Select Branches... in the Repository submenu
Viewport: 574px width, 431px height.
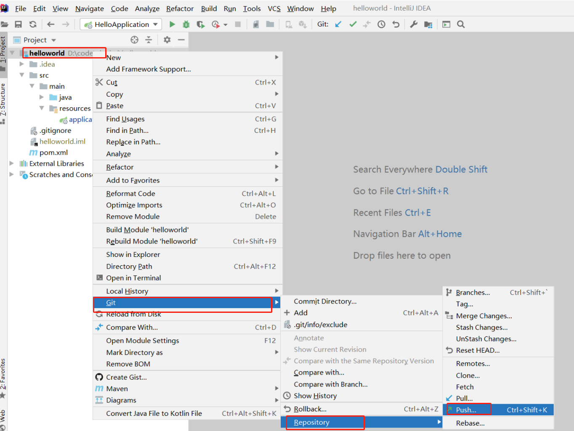498,293
